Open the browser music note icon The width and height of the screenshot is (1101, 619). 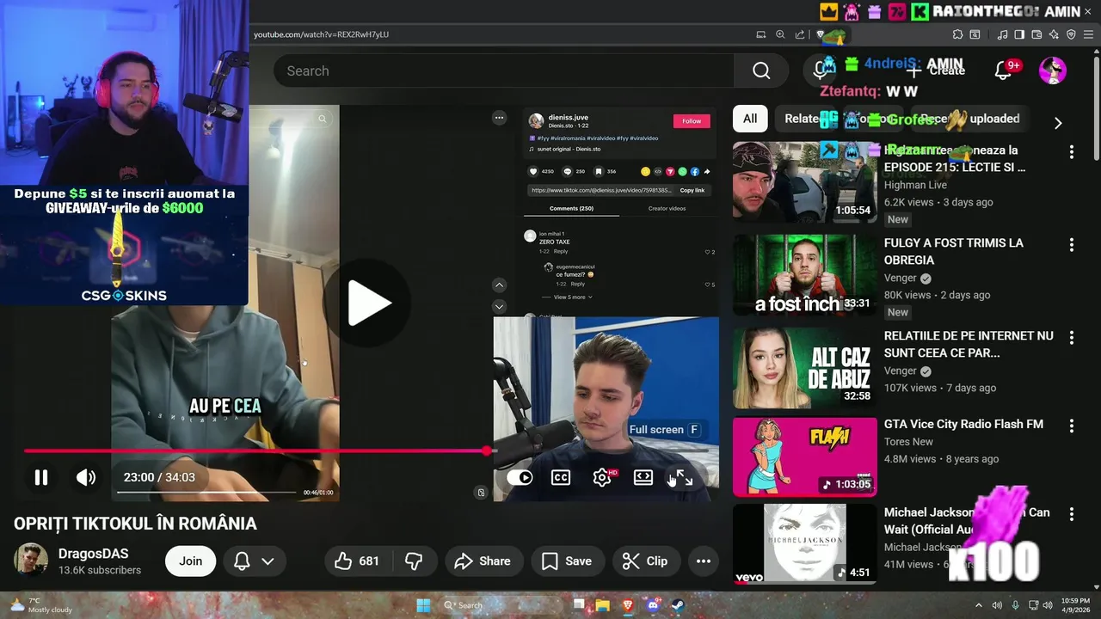click(1002, 34)
